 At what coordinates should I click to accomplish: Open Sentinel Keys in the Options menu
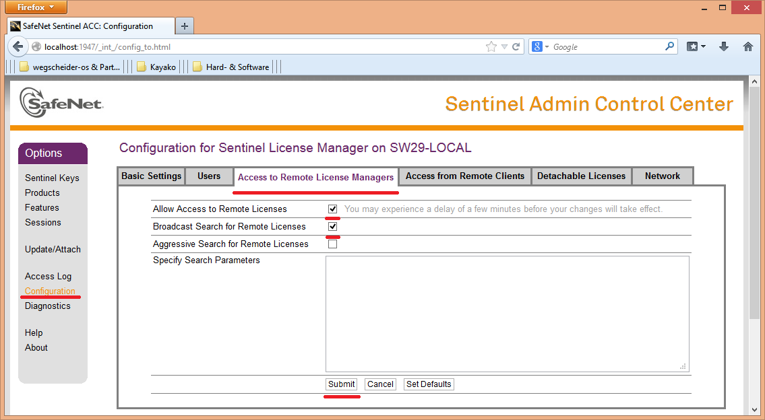[52, 178]
